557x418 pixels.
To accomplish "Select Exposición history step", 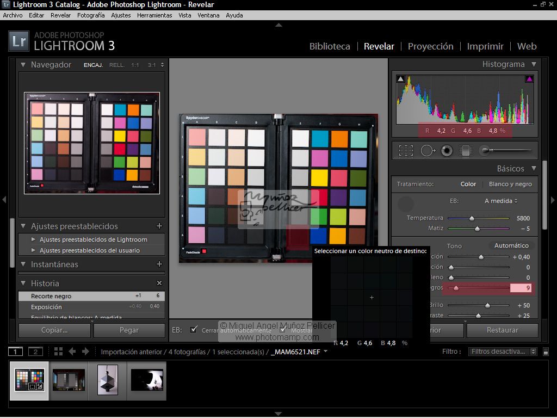I will (91, 306).
